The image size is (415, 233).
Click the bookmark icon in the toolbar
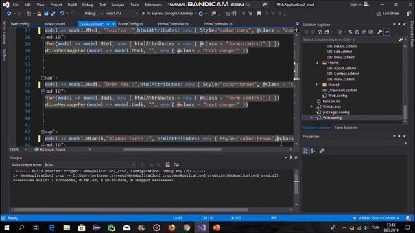point(259,13)
